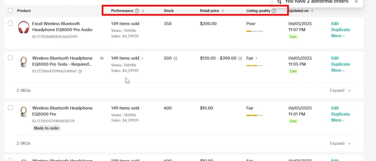Edit stock for the 500-stock product
The image size is (376, 161).
(x=175, y=58)
